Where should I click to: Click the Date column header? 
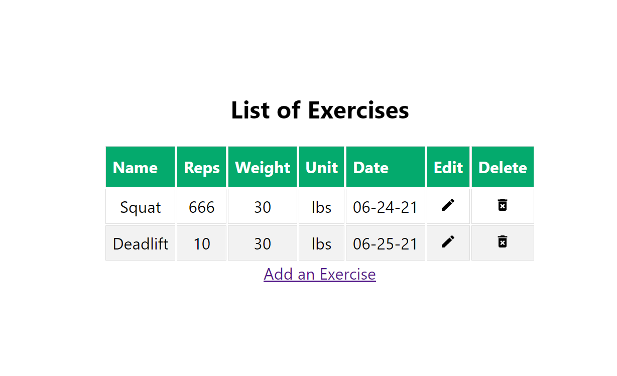(371, 167)
